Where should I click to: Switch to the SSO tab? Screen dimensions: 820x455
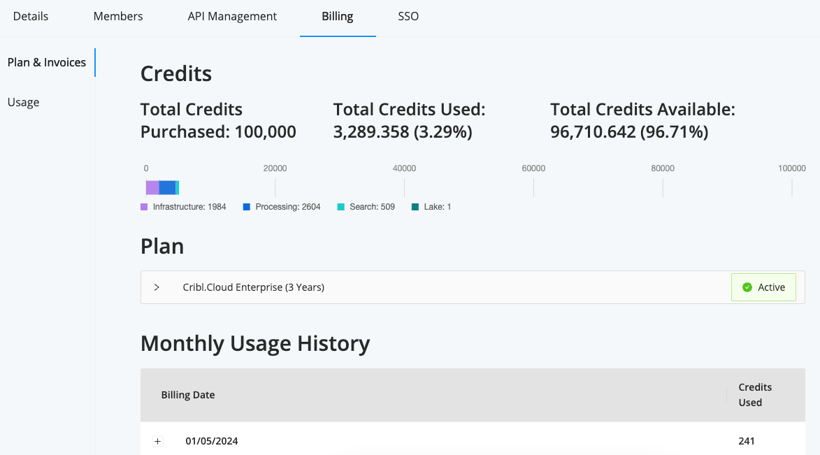[x=408, y=16]
